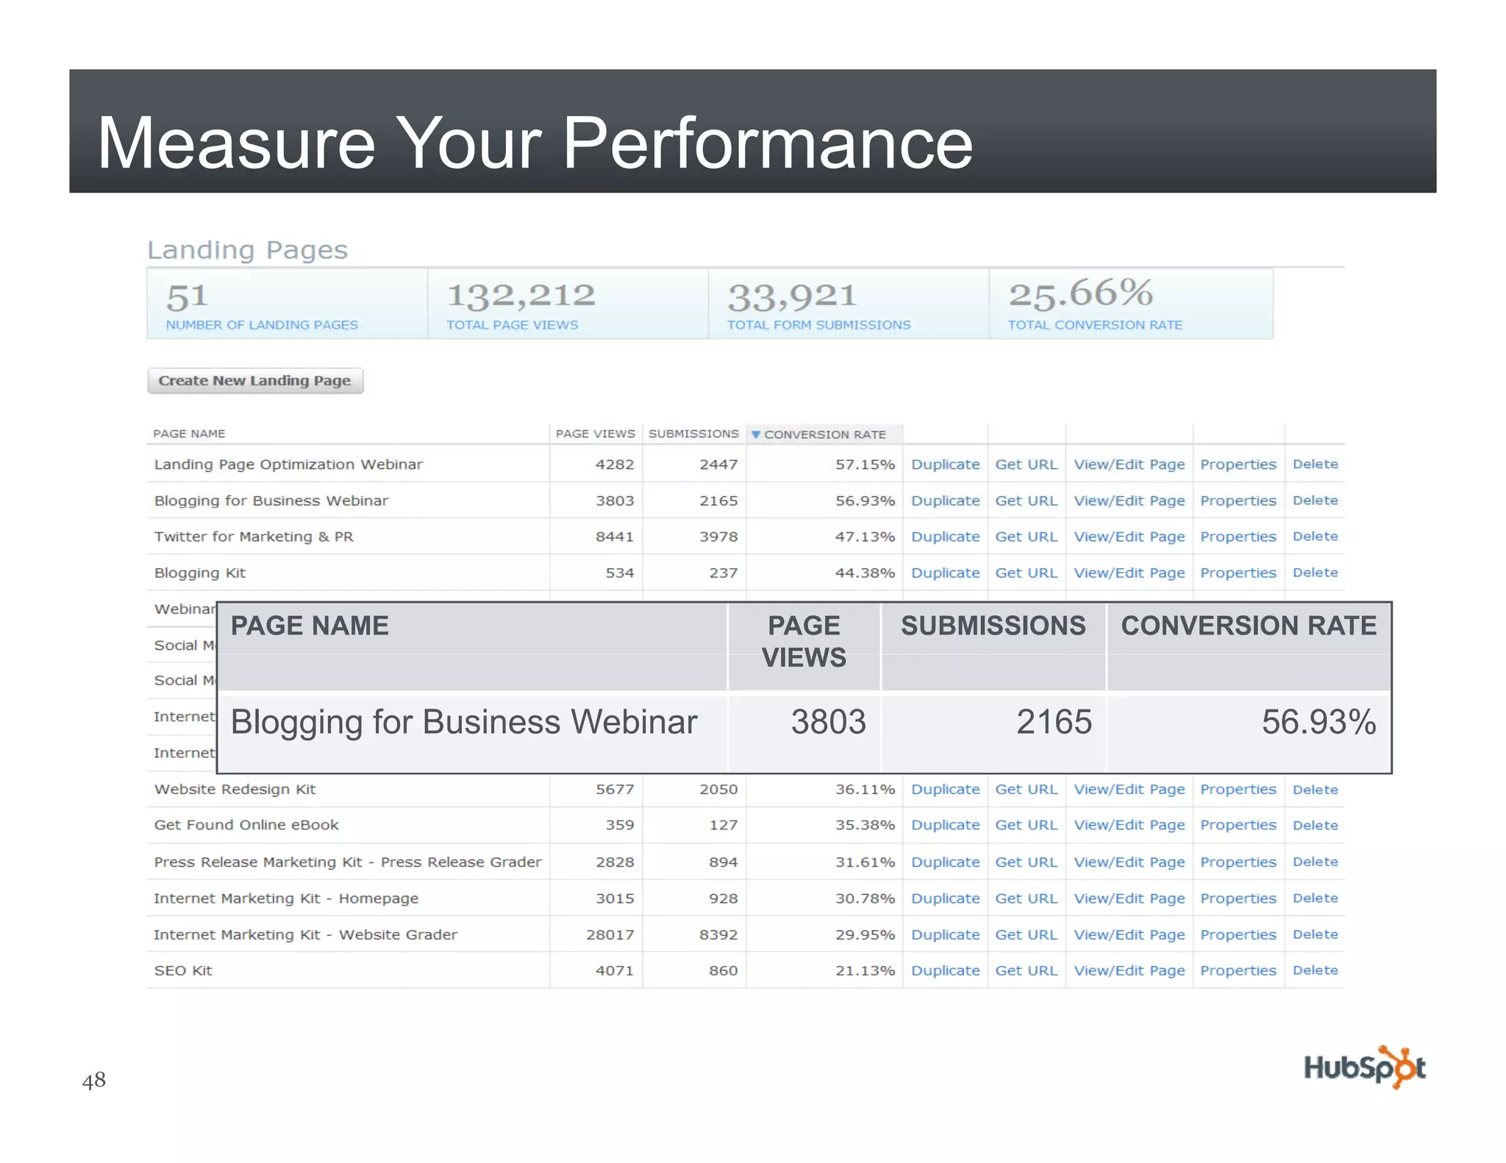Open View/Edit Page for Landing Page Optimization Webinar
This screenshot has width=1506, height=1163.
pyautogui.click(x=1129, y=465)
